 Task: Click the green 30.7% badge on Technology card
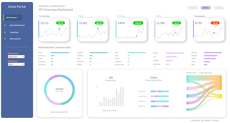pyautogui.click(x=60, y=23)
